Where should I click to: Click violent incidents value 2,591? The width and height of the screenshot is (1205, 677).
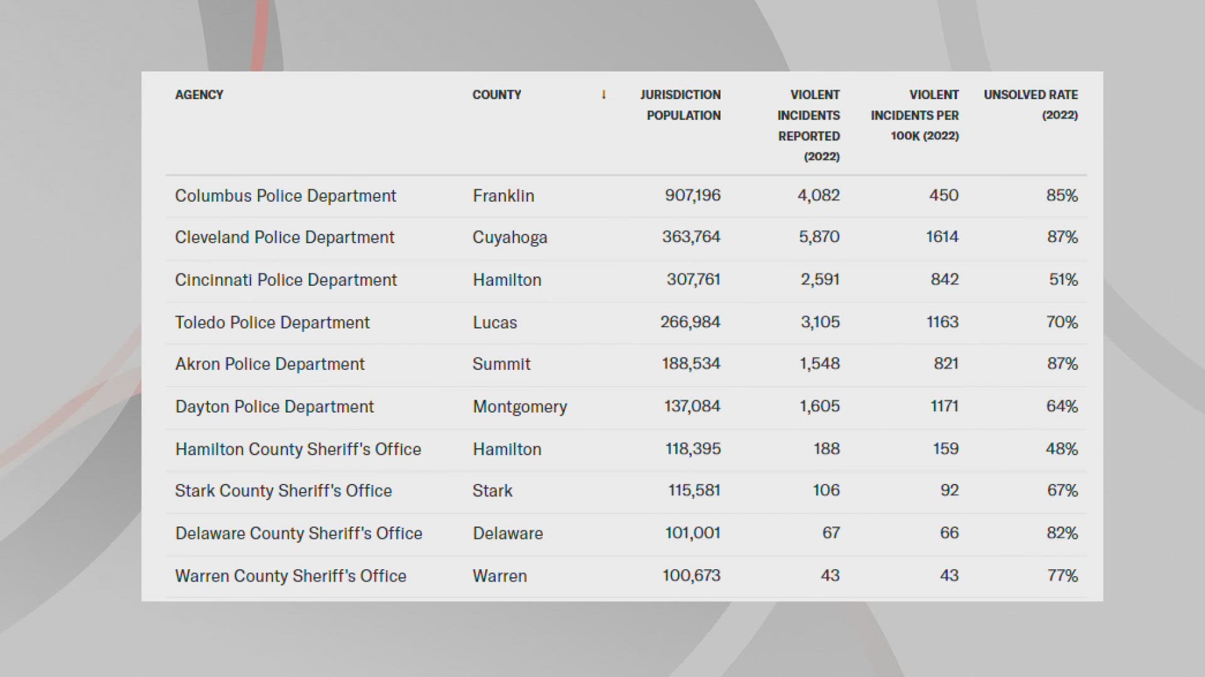click(820, 280)
